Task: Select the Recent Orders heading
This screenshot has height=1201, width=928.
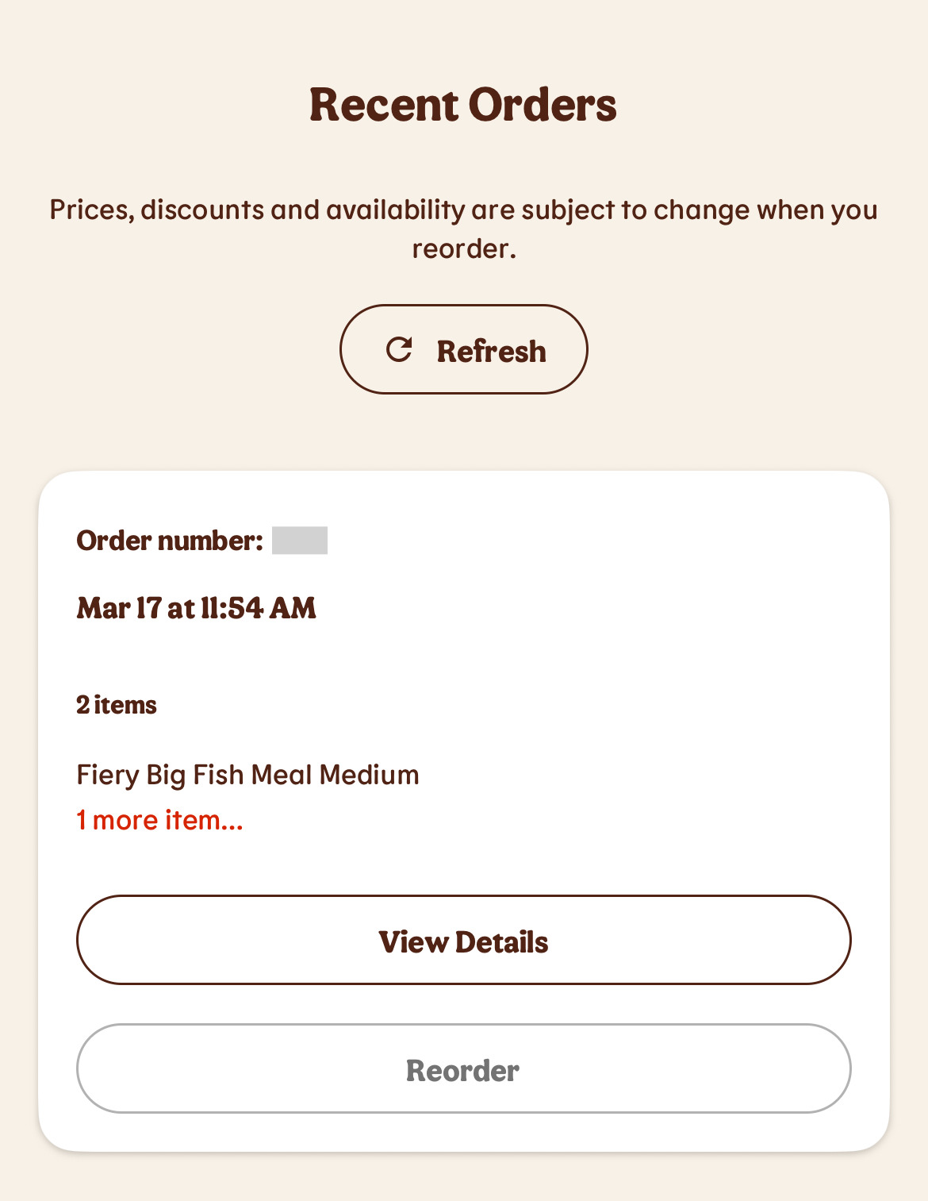Action: point(463,105)
